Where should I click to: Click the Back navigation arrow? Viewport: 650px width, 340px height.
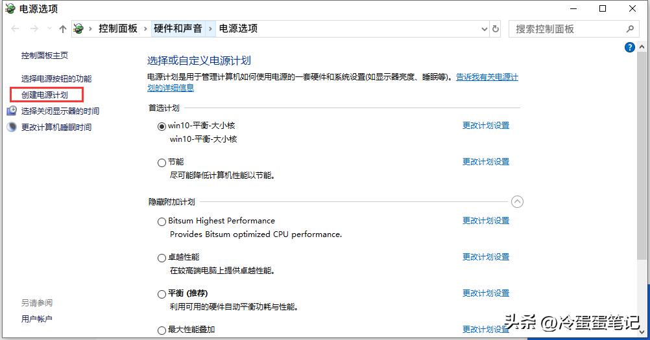[15, 28]
